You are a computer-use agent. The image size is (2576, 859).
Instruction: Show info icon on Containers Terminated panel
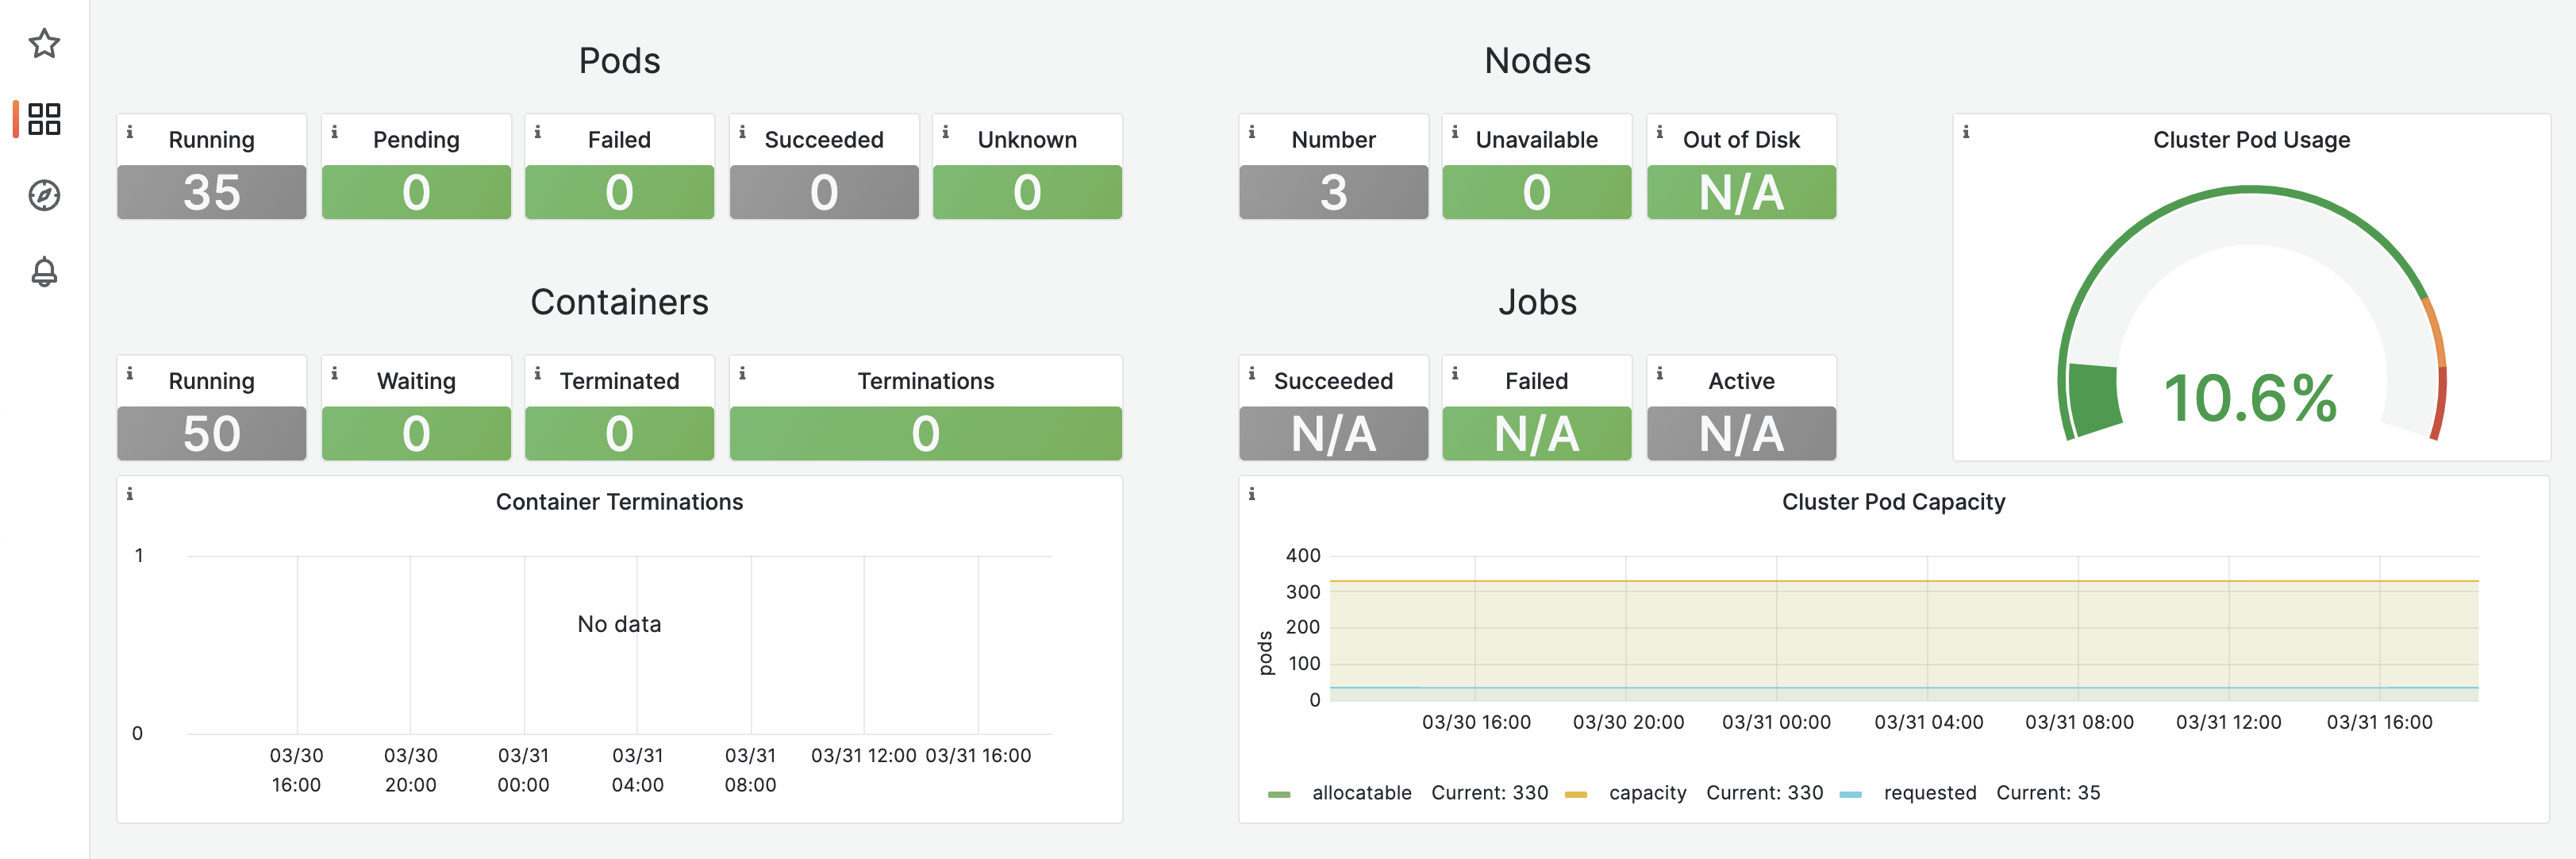(538, 373)
